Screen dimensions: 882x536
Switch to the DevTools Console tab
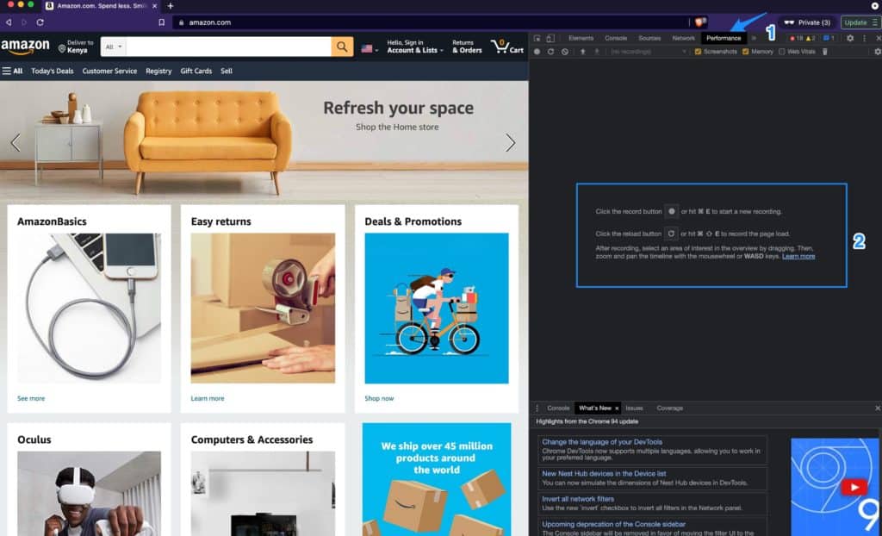tap(615, 38)
